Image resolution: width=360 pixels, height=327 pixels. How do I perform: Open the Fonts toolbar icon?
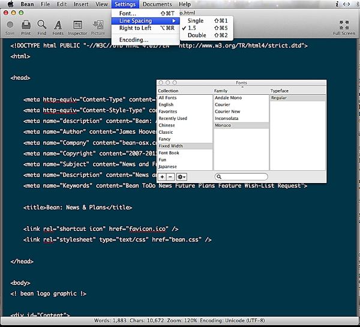point(58,28)
